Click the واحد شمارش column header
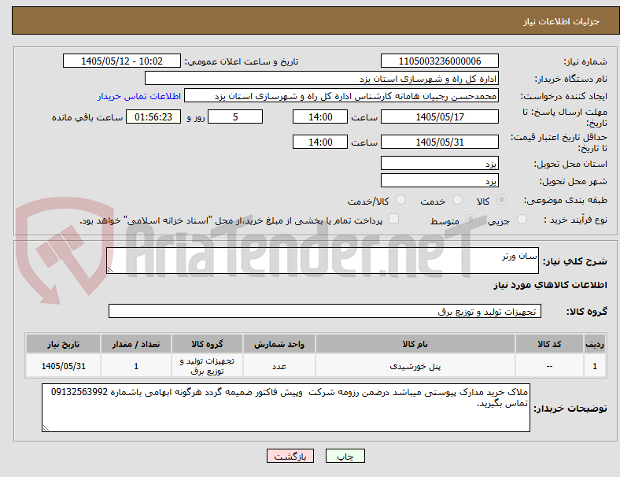620x477 pixels. tap(279, 344)
